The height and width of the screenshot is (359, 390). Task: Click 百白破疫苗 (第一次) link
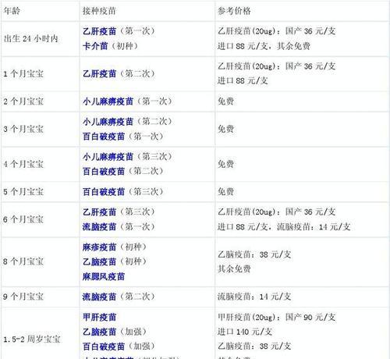104,137
